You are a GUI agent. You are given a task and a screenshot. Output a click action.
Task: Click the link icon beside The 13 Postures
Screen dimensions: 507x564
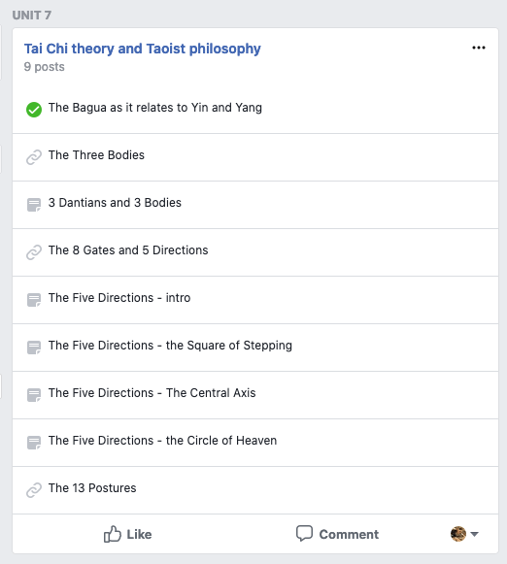pos(34,490)
